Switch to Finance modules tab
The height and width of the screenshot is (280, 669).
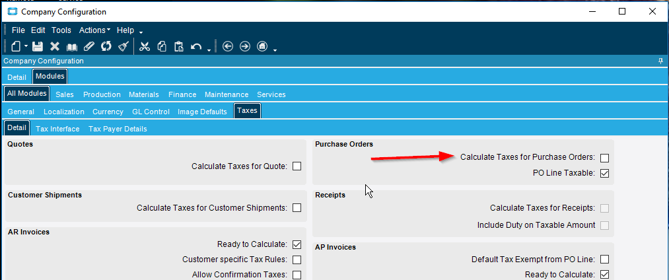182,94
